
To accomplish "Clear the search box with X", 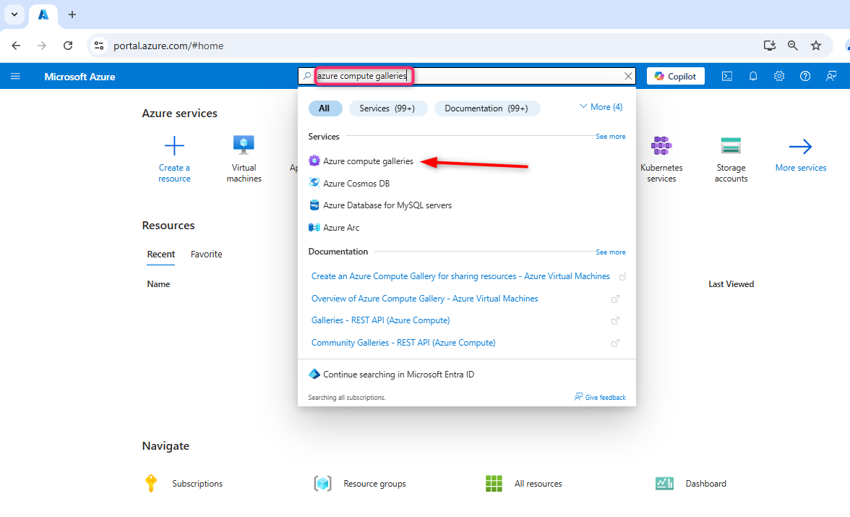I will tap(627, 76).
